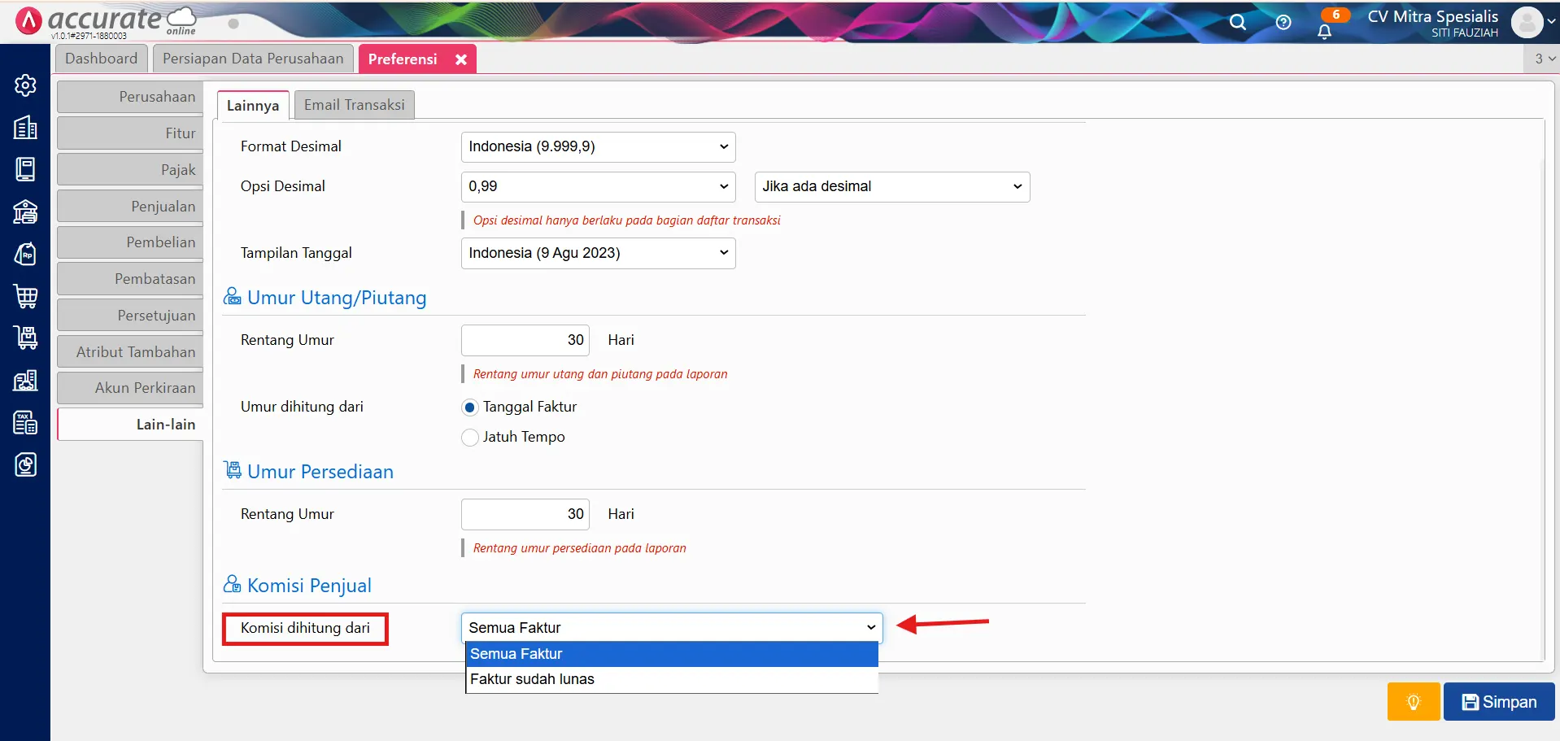
Task: Open the shopping cart module in the sidebar
Action: (25, 296)
